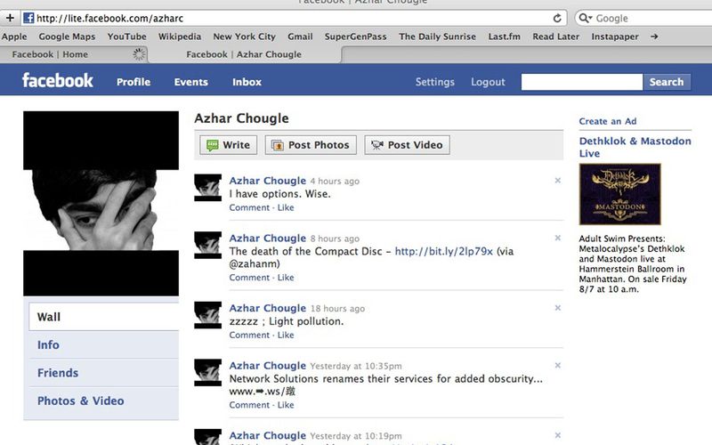Like the 'I have options. Wise.' post

point(286,207)
